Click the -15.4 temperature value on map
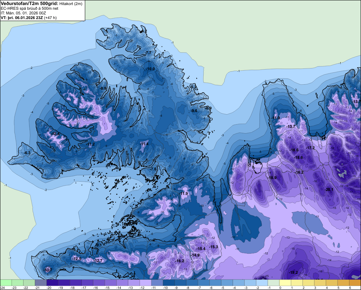361x290 pixels. (200, 249)
